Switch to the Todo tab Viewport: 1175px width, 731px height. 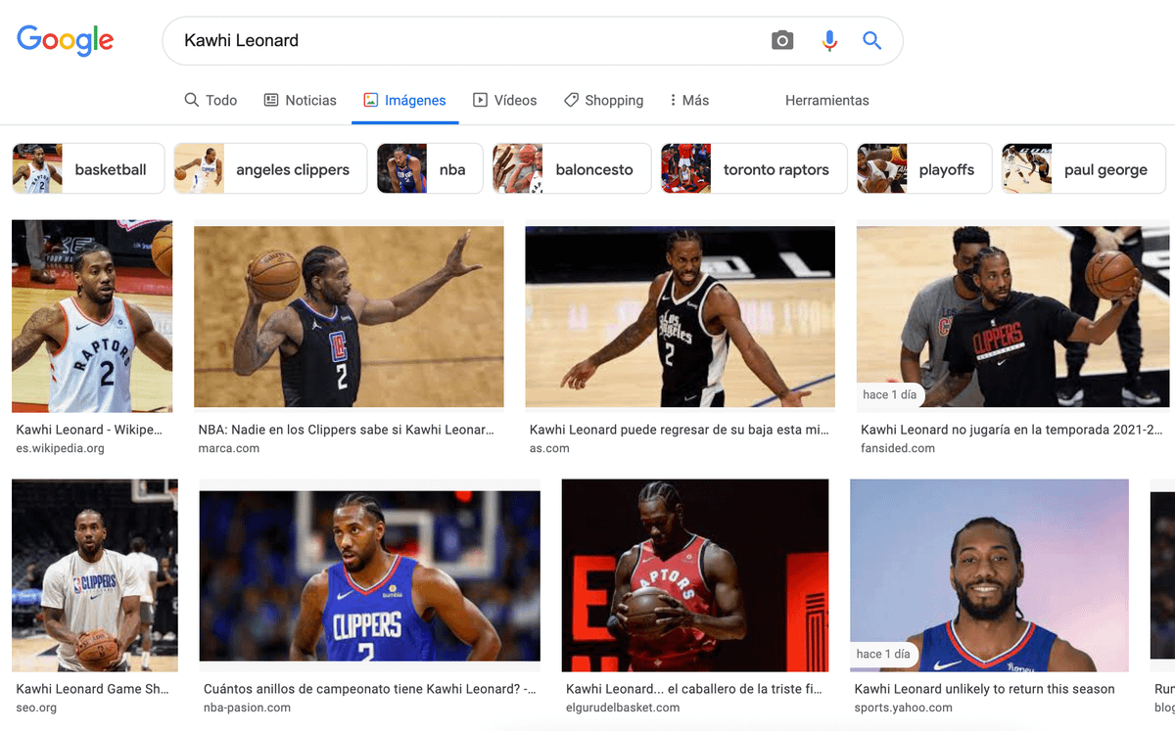211,100
